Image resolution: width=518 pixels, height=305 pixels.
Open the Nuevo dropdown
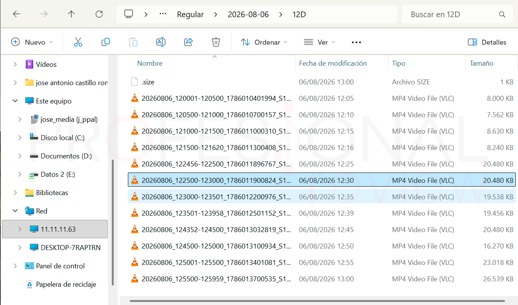point(32,42)
